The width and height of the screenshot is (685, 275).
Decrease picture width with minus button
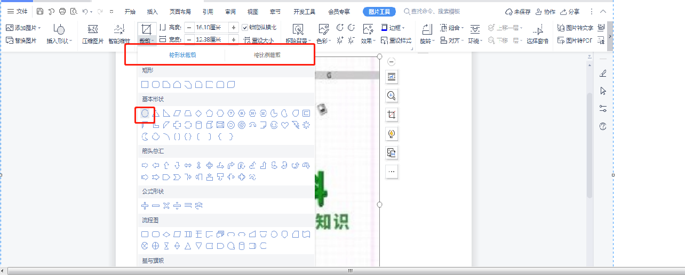(189, 39)
